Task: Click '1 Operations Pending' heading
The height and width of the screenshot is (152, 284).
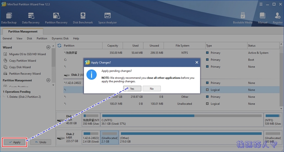Action: pyautogui.click(x=17, y=92)
